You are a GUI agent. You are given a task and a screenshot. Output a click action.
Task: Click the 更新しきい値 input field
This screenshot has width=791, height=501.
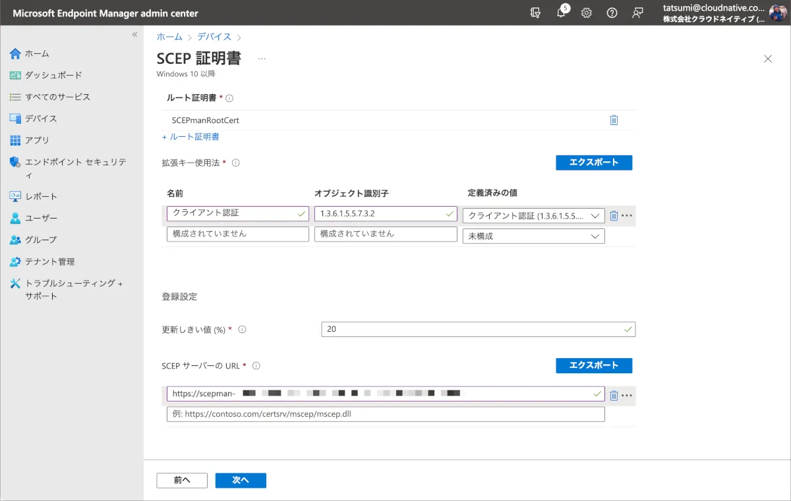click(478, 329)
